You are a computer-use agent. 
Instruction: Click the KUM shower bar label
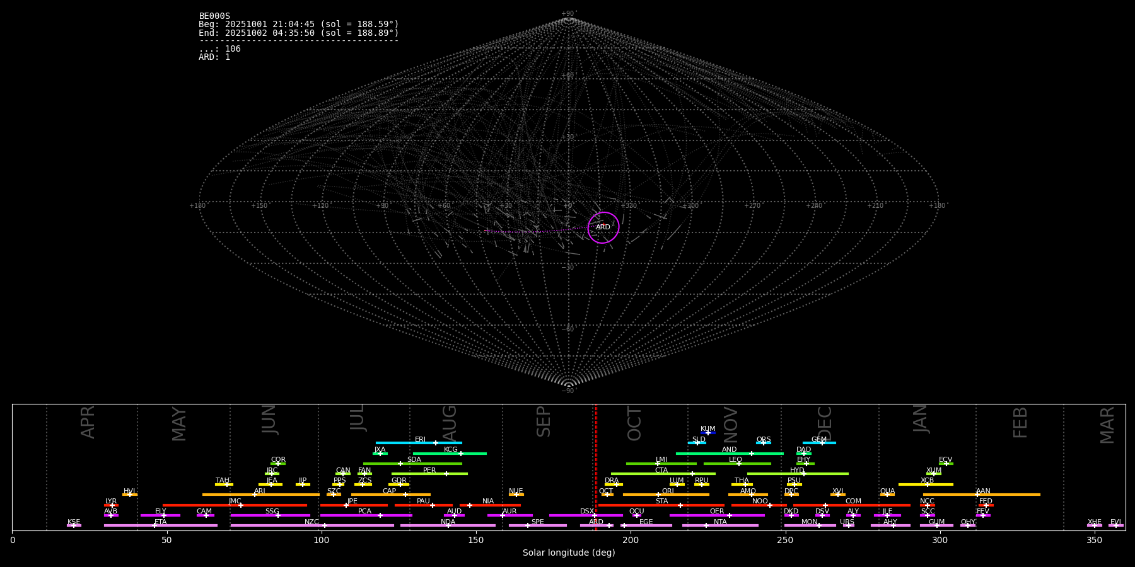pyautogui.click(x=708, y=429)
